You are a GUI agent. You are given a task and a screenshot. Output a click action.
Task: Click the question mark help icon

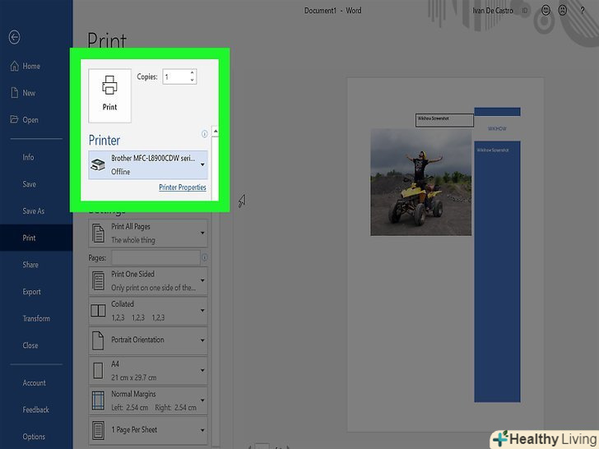[x=583, y=11]
